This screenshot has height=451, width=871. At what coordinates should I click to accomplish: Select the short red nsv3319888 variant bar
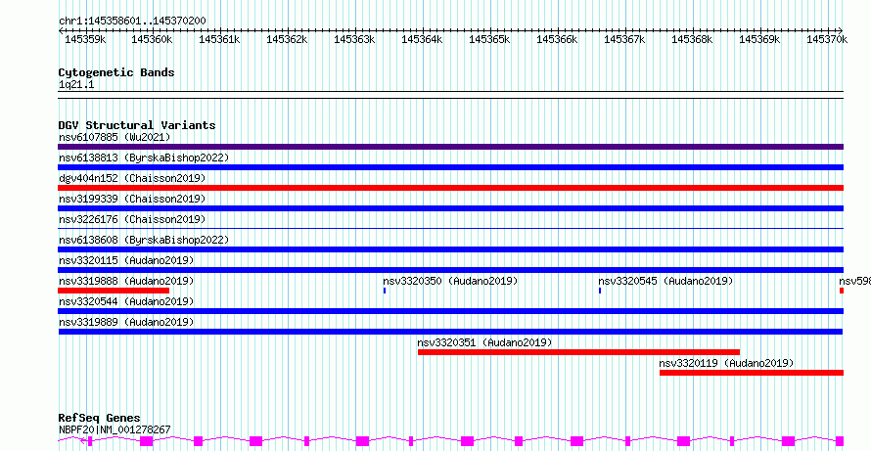[x=114, y=291]
